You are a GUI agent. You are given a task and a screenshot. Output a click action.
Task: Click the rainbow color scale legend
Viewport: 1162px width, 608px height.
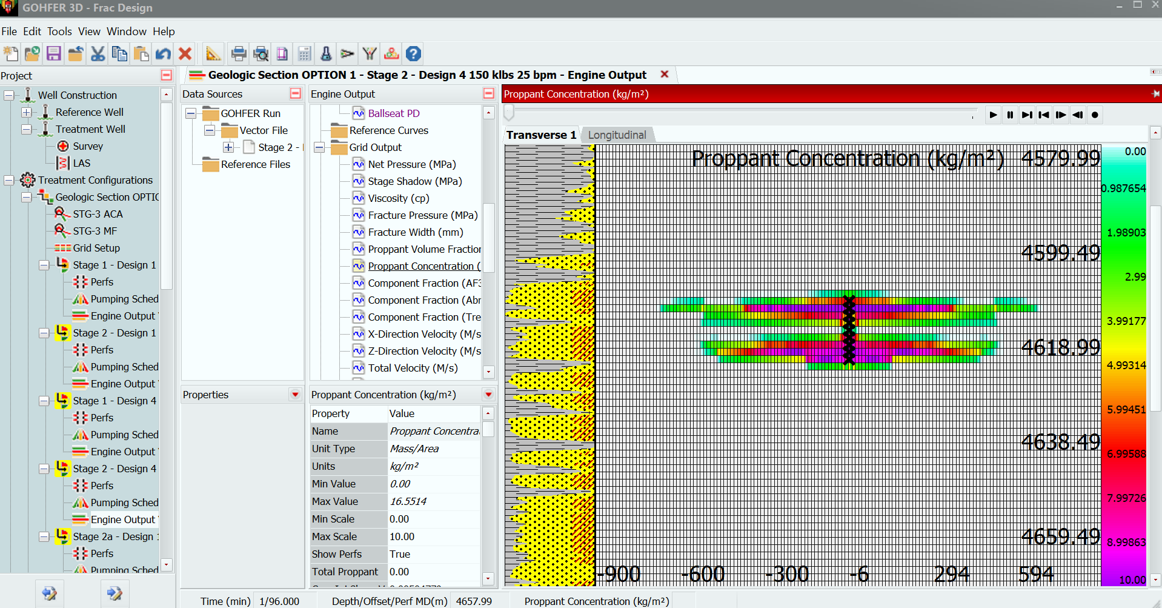pyautogui.click(x=1124, y=366)
